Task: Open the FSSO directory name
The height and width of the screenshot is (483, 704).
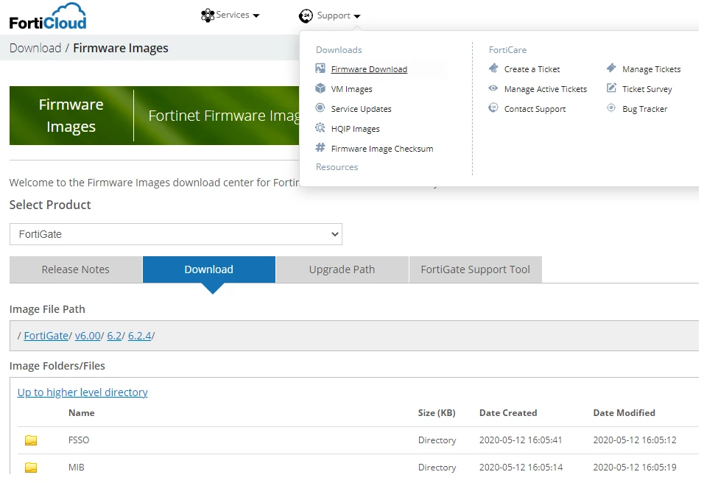Action: click(x=79, y=440)
